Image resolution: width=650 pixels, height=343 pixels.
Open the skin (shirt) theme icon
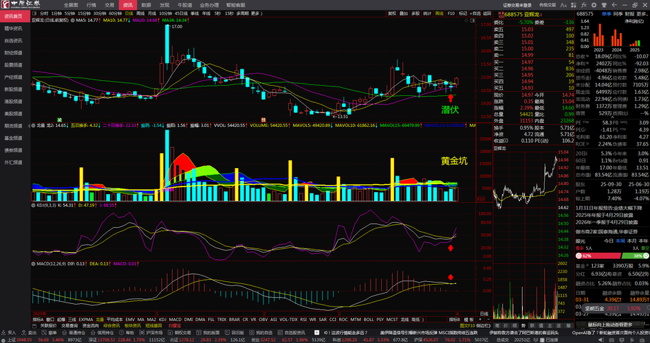click(604, 5)
